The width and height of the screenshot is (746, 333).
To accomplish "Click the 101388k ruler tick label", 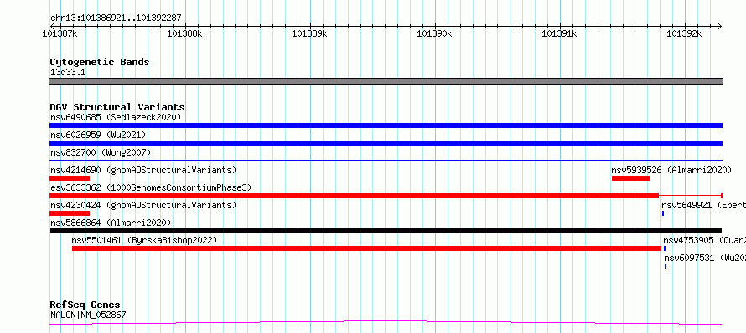I will tap(185, 33).
